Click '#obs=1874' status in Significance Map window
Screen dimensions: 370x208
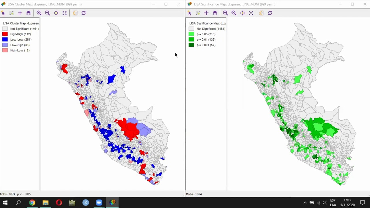(x=194, y=194)
